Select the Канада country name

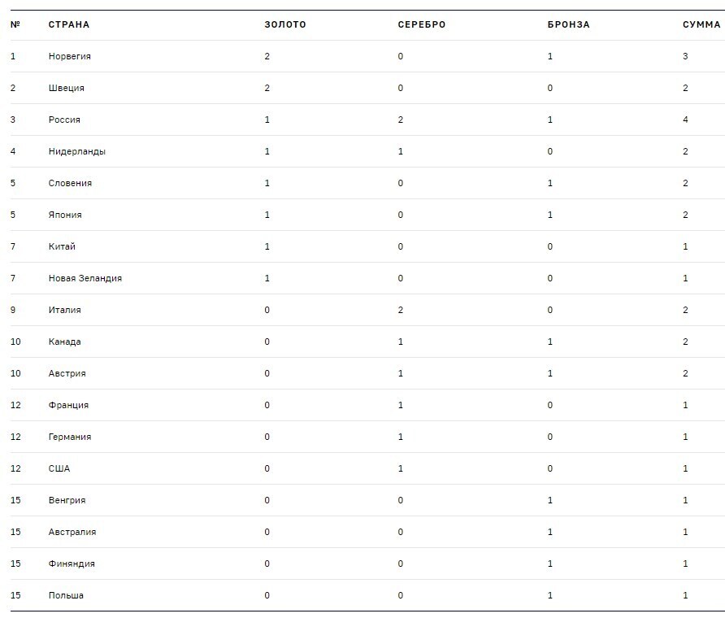pos(65,342)
